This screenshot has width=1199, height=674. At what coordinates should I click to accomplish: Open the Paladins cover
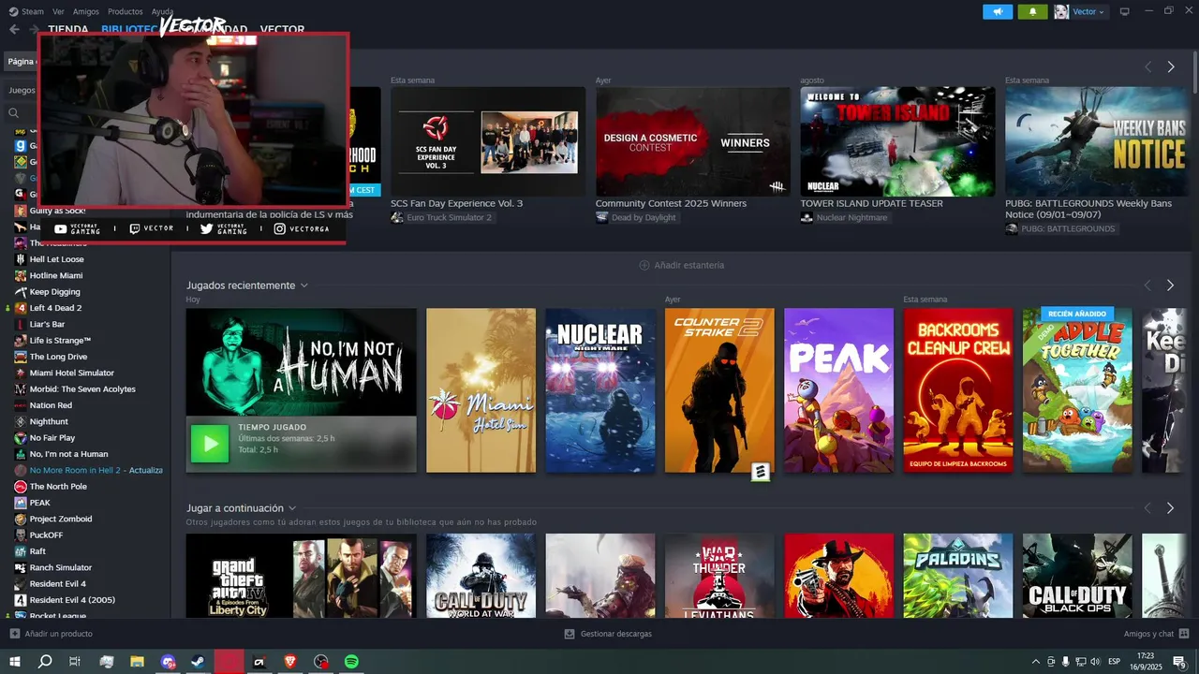tap(958, 576)
